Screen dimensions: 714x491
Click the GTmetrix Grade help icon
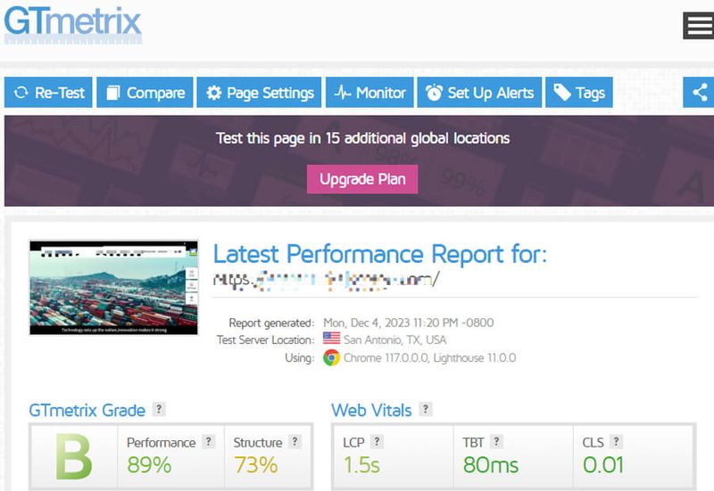tap(159, 409)
